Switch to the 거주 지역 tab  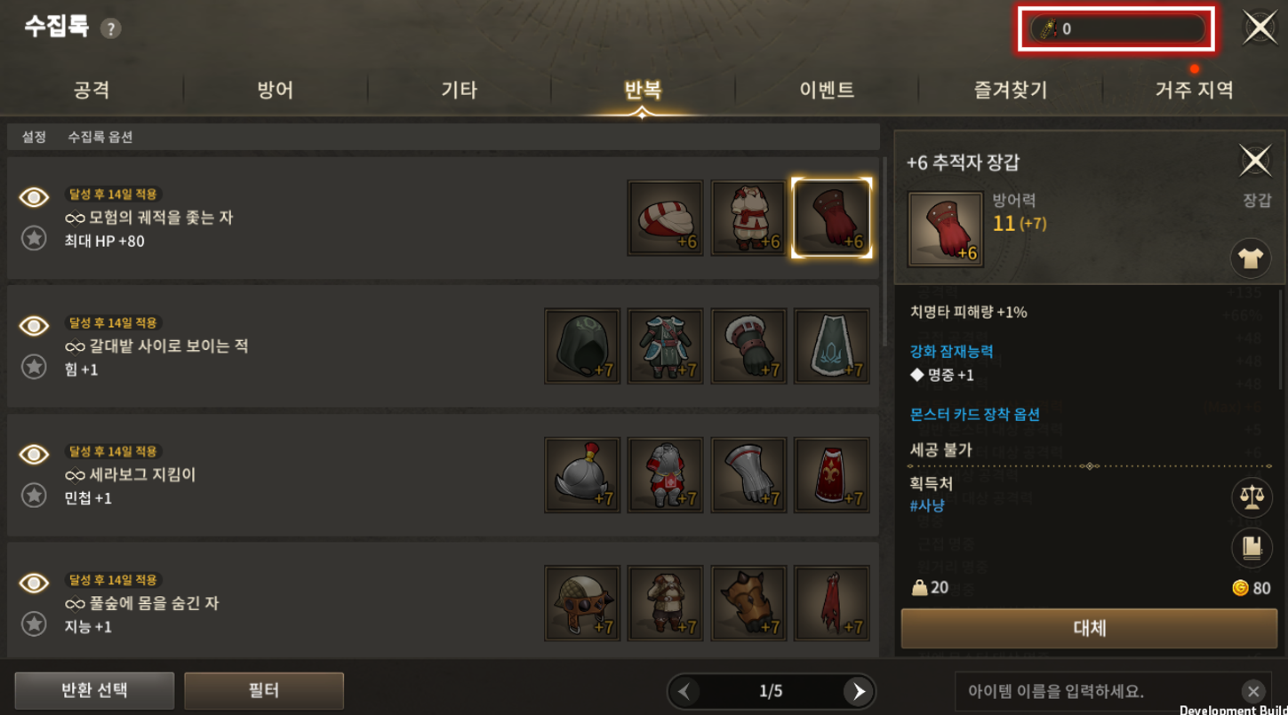[1194, 90]
